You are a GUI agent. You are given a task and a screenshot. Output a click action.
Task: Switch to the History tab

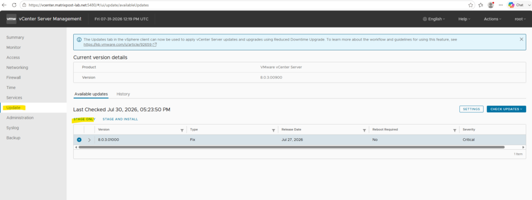(123, 94)
